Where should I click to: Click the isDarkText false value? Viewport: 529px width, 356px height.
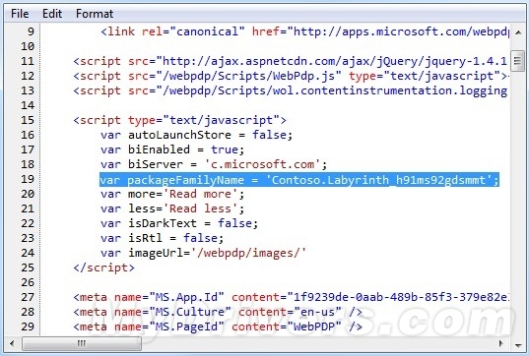pyautogui.click(x=234, y=223)
